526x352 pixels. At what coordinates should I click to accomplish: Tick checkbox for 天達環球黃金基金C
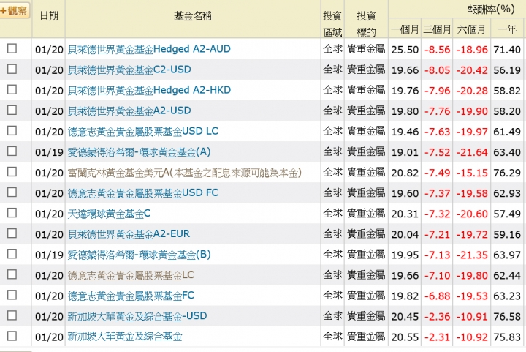coord(12,213)
